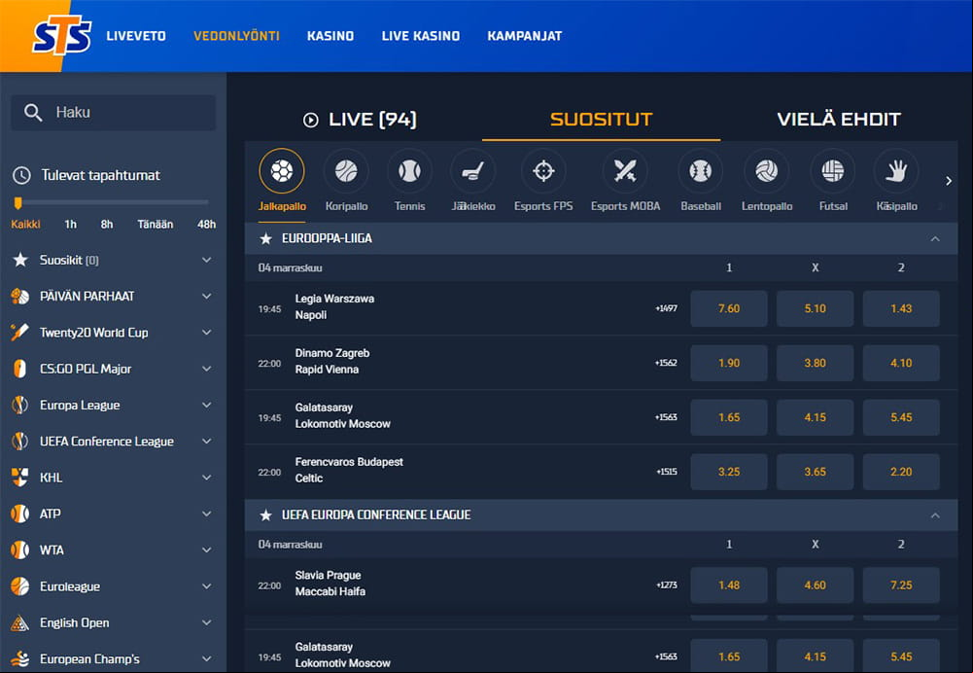Click the search magnifier icon
This screenshot has width=973, height=673.
33,113
